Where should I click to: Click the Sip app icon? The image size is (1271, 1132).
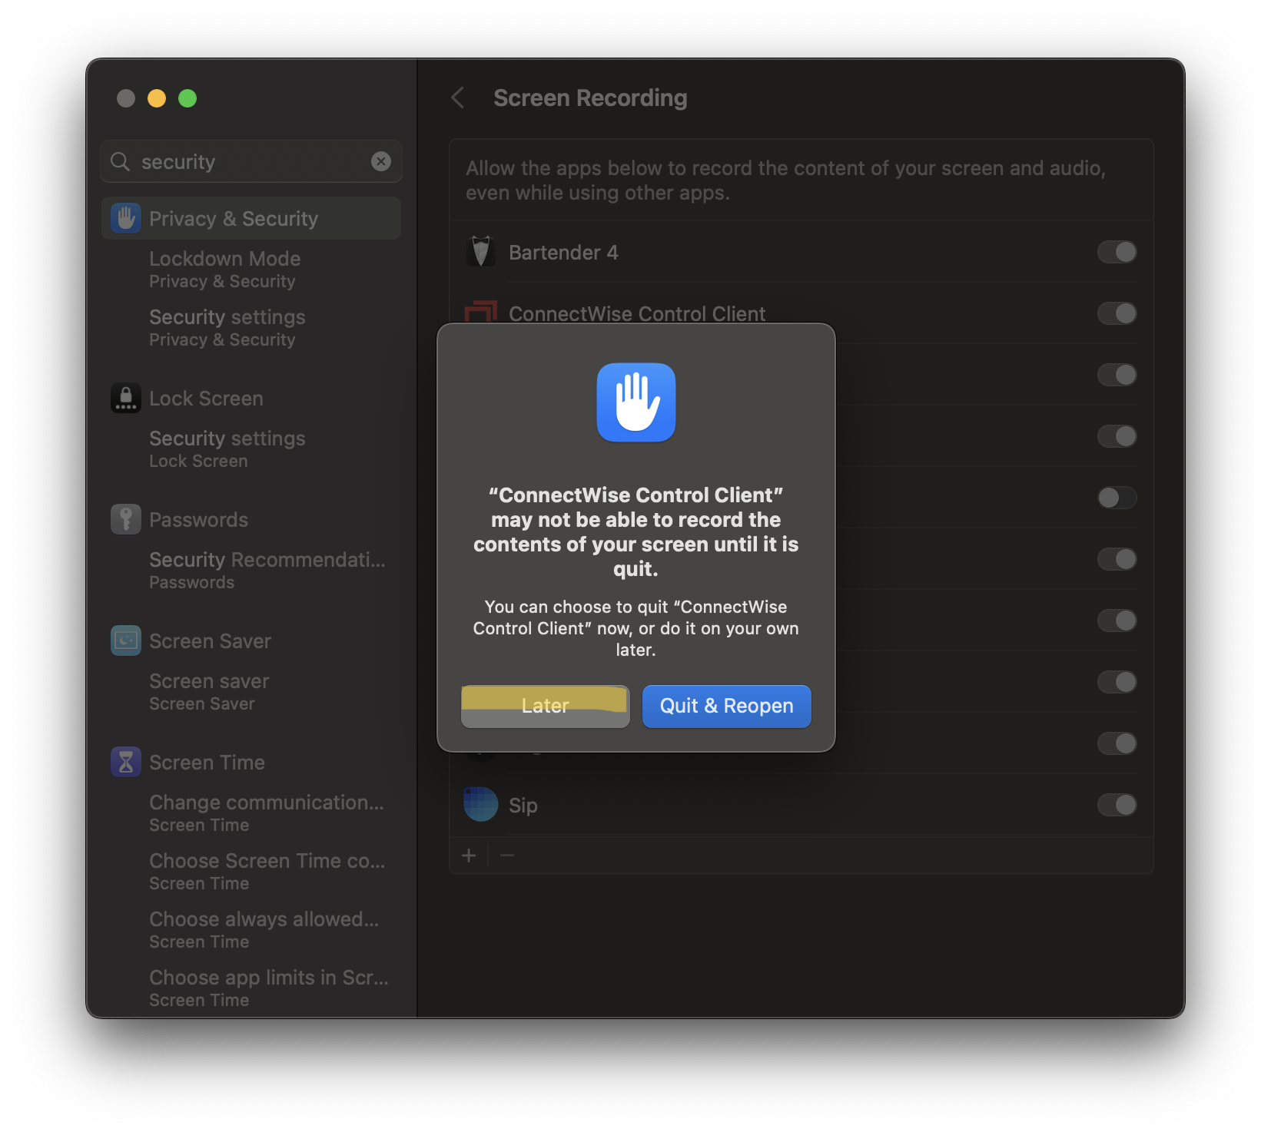481,804
